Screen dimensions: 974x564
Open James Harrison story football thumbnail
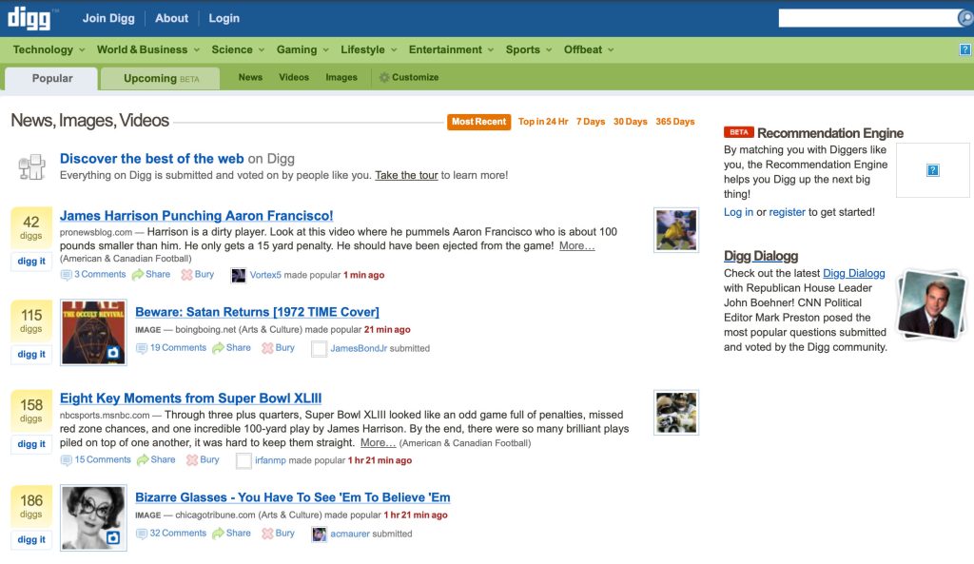[x=676, y=230]
